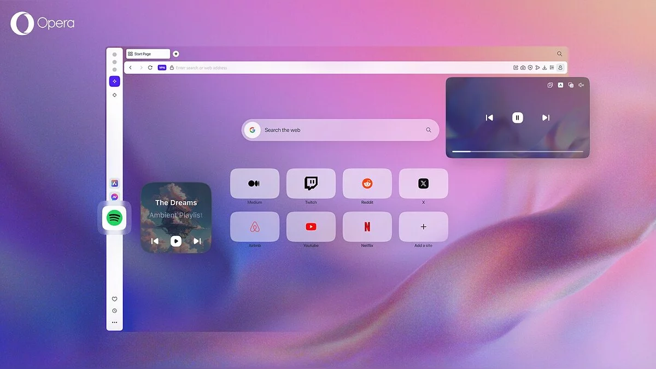Go back with the back arrow
This screenshot has width=656, height=369.
tap(130, 68)
